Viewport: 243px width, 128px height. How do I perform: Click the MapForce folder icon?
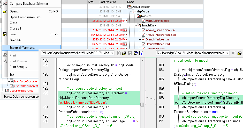click(x=134, y=11)
